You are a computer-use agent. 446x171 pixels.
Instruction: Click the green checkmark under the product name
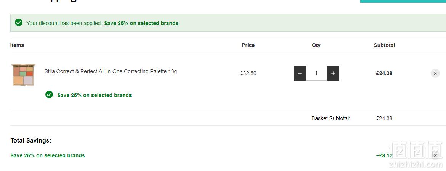tap(49, 94)
